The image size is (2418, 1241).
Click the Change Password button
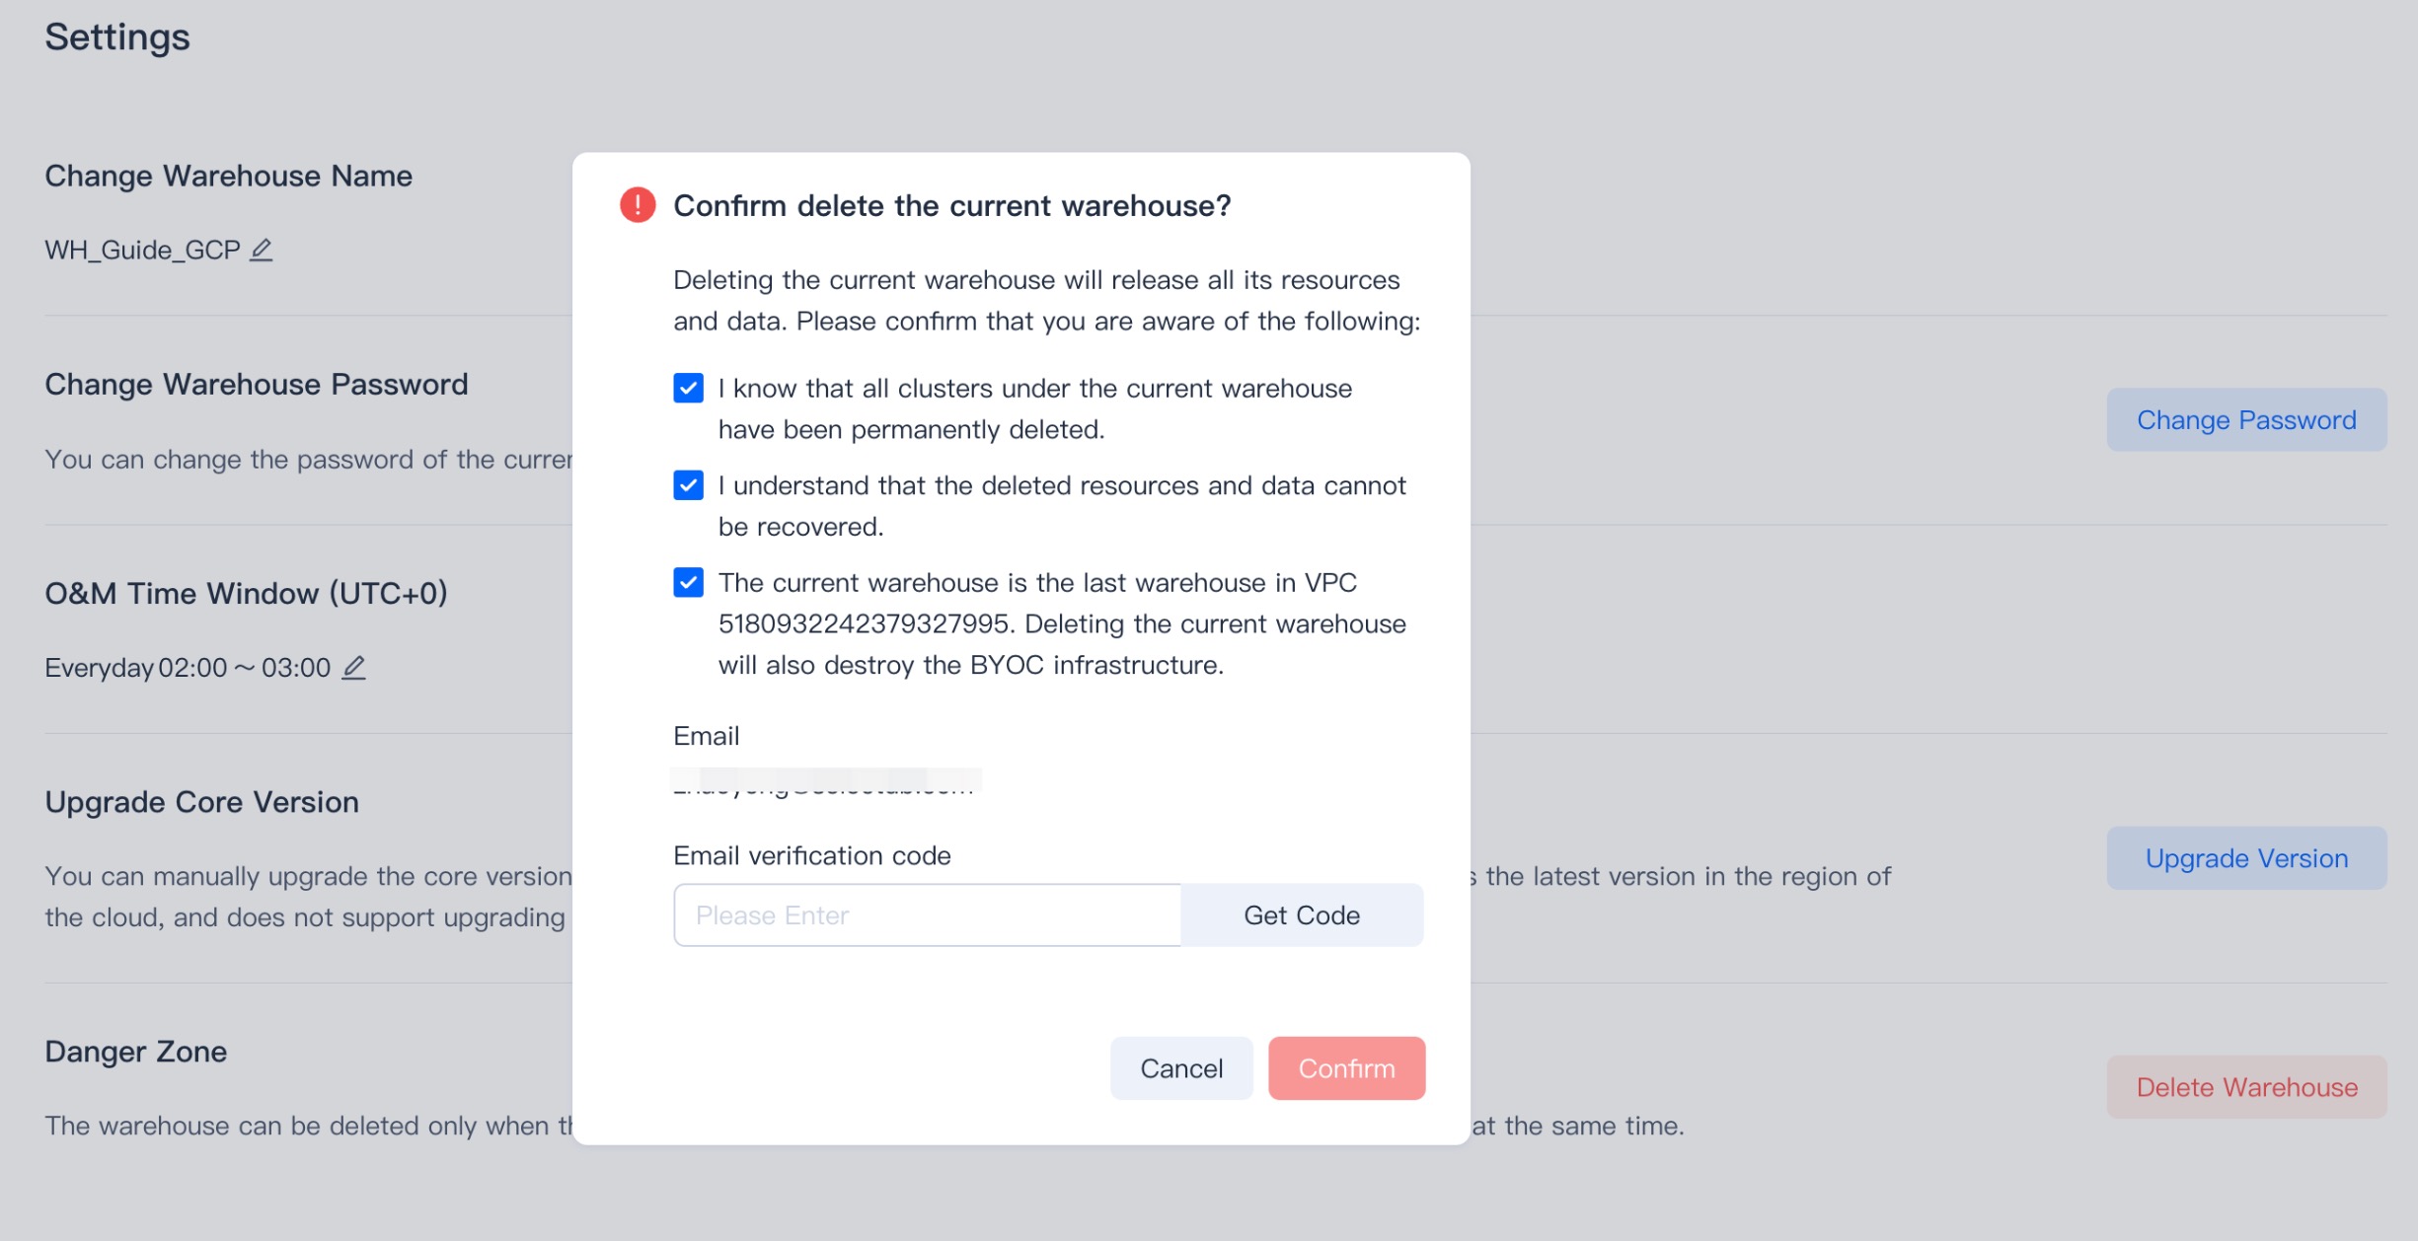2245,420
